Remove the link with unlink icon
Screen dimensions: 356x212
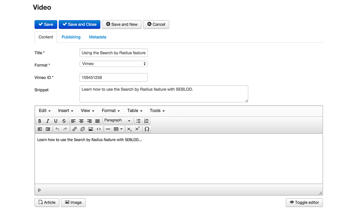pos(82,129)
